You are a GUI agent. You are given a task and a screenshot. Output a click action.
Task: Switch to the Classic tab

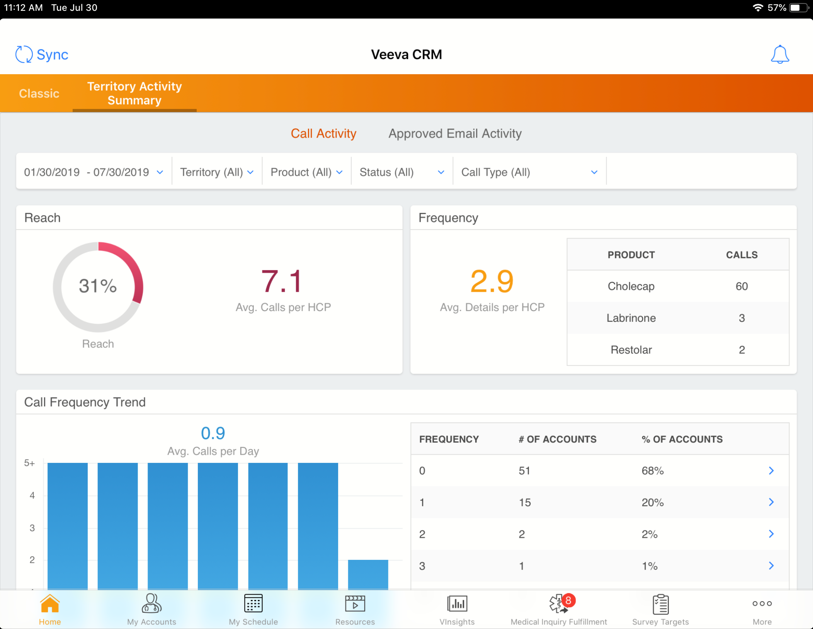39,93
